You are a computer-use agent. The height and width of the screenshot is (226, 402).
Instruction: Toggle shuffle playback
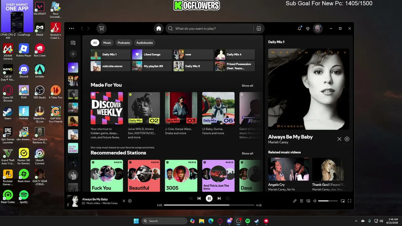tap(190, 198)
